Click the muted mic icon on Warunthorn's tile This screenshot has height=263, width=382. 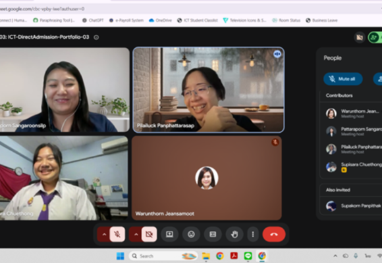[275, 142]
